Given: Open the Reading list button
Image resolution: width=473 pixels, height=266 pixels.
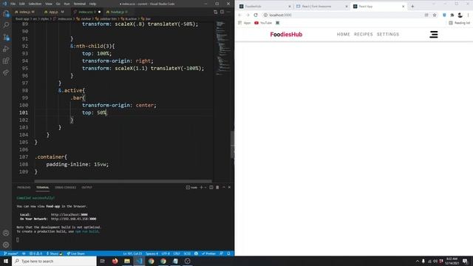Looking at the screenshot, I should (x=459, y=23).
